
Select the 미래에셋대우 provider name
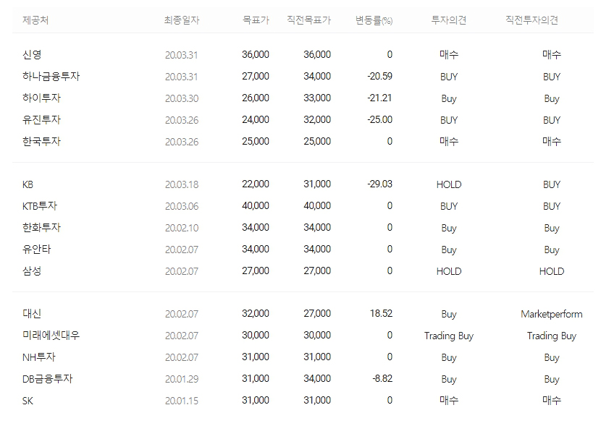pos(51,336)
